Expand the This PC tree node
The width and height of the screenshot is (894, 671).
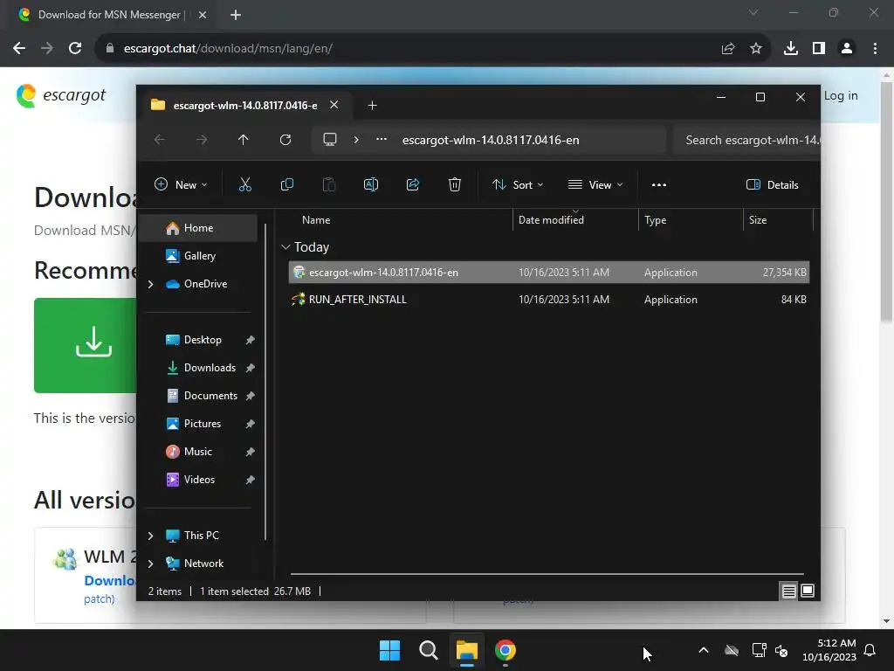pyautogui.click(x=150, y=536)
